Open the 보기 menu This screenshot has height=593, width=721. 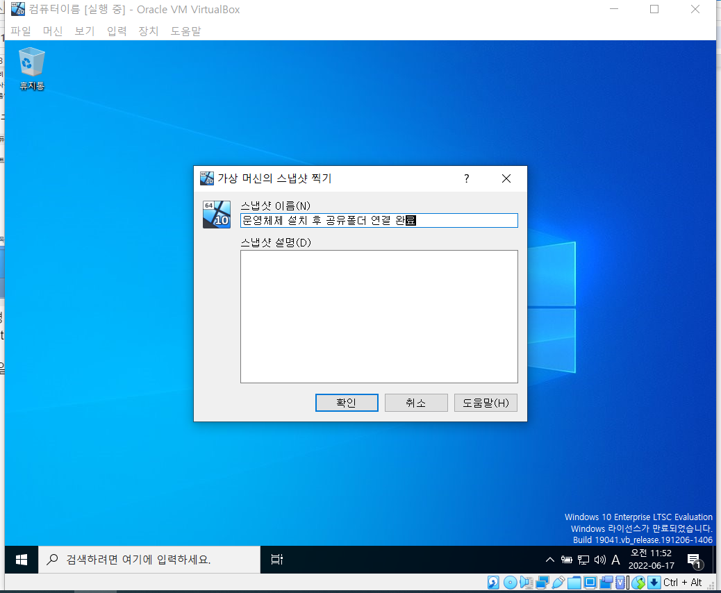coord(85,31)
